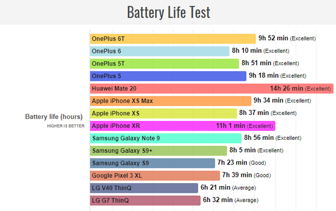Click the green OnePlus 5T bar

click(x=164, y=64)
